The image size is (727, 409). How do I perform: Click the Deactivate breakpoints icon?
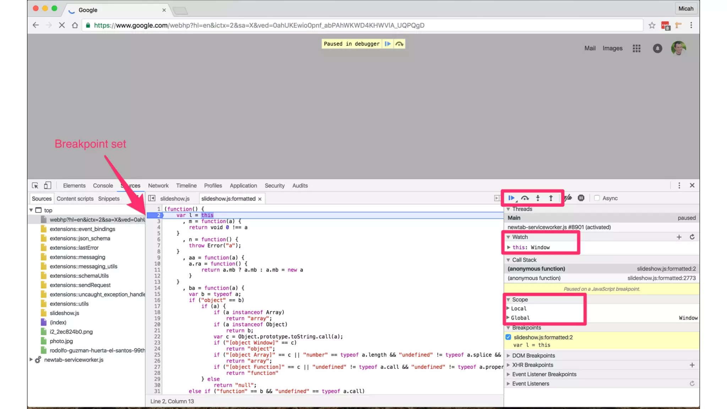click(x=568, y=198)
